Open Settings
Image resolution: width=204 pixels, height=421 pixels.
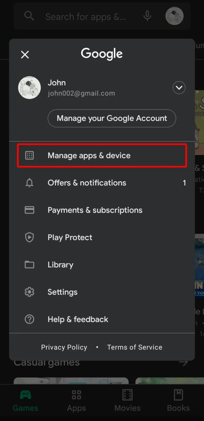(x=102, y=292)
